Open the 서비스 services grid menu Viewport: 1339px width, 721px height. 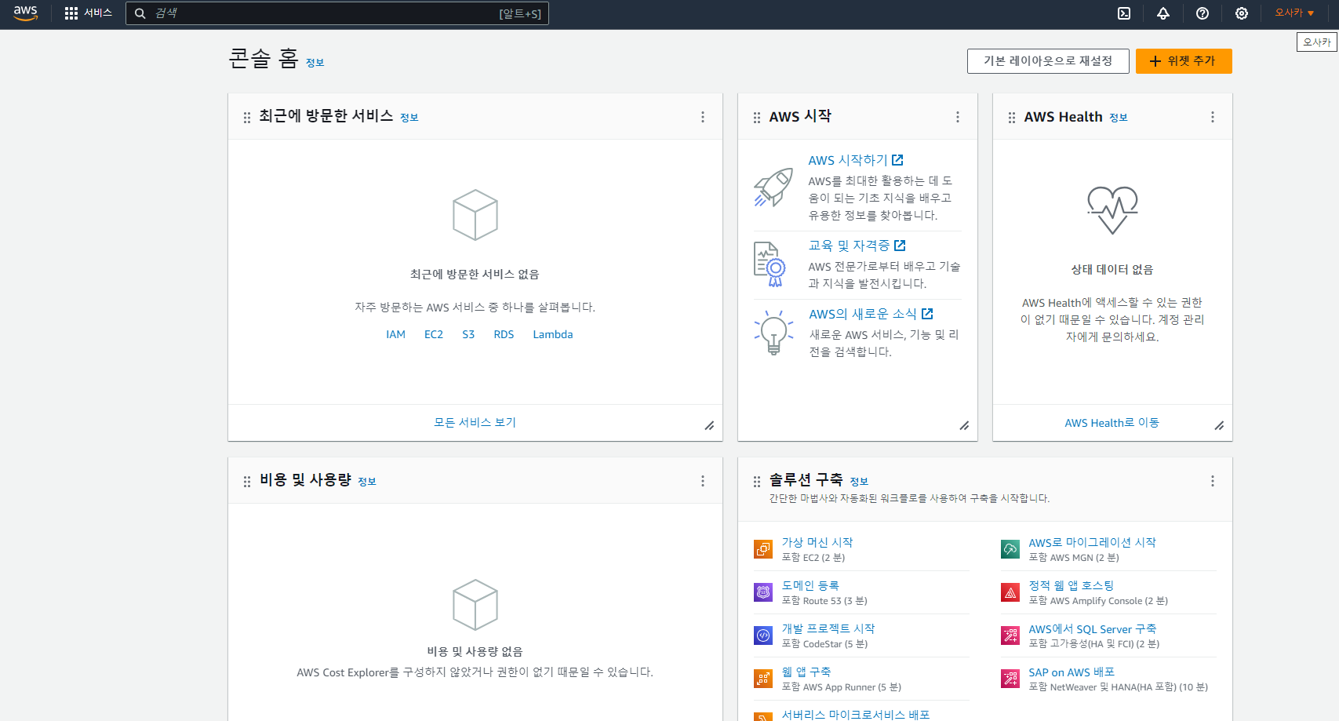[x=88, y=13]
